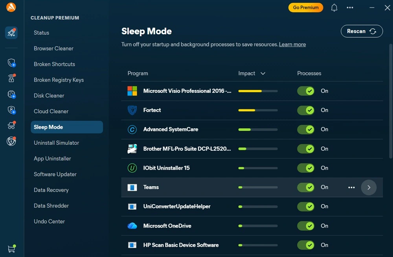Open Broken Shortcuts menu item
This screenshot has width=393, height=257.
click(54, 64)
